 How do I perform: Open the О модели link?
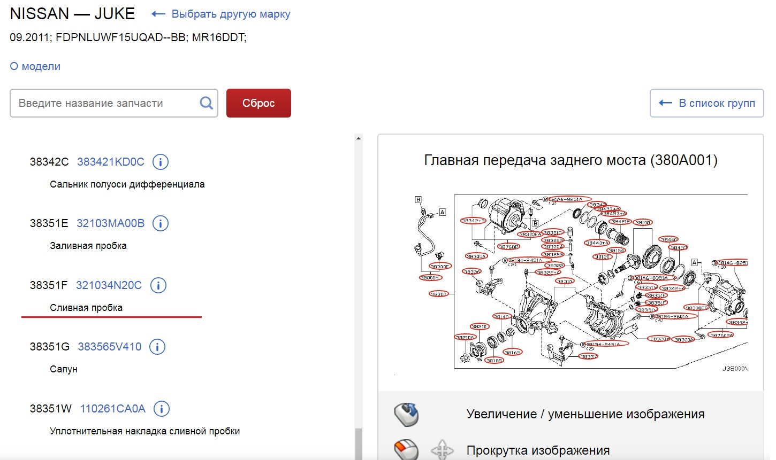click(34, 66)
